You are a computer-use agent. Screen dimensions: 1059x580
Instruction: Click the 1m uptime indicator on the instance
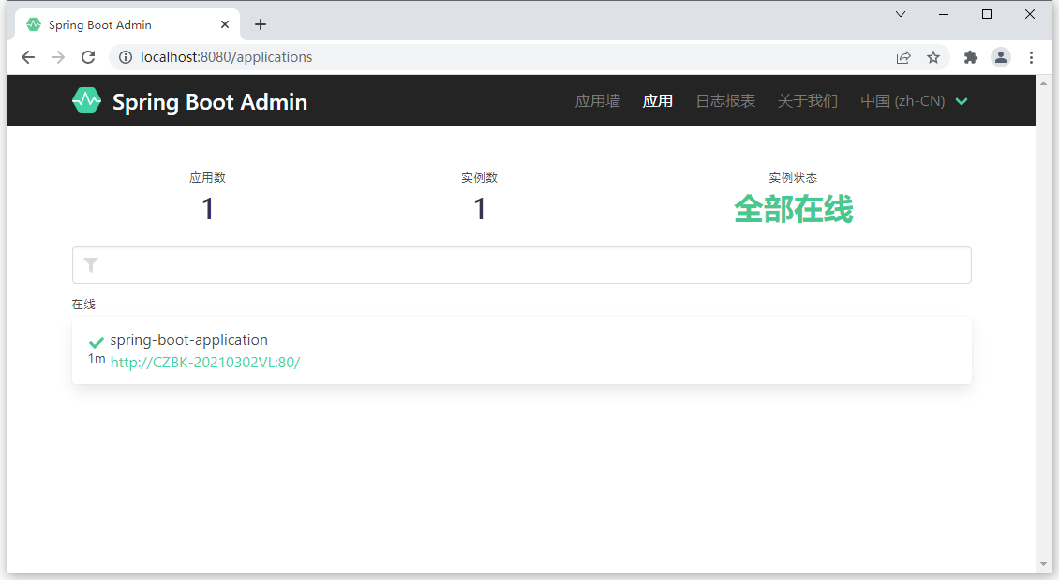[x=96, y=358]
